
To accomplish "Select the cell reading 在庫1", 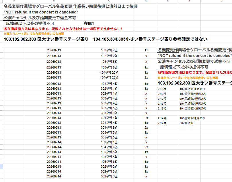I will pos(89,24).
